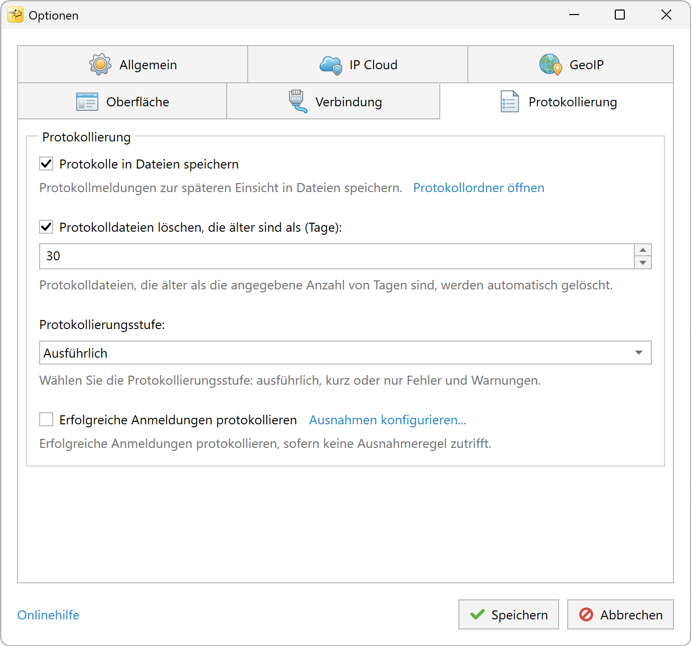Click the Ausführlich value in combo box
This screenshot has width=691, height=646.
coord(75,353)
